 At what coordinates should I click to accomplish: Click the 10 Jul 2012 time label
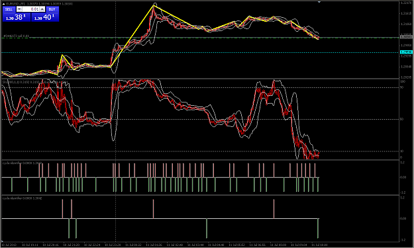tap(9, 245)
